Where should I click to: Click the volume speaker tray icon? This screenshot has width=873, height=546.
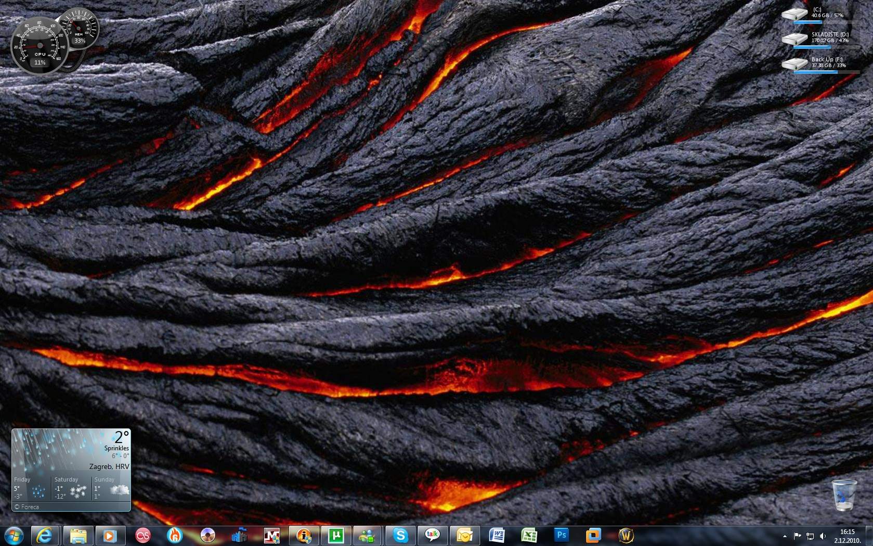[823, 536]
